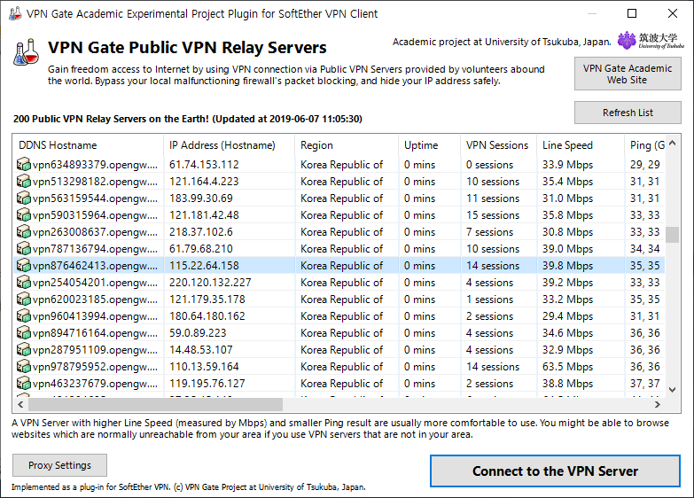The height and width of the screenshot is (498, 694).
Task: Click ping value 29, 29
Action: [645, 165]
